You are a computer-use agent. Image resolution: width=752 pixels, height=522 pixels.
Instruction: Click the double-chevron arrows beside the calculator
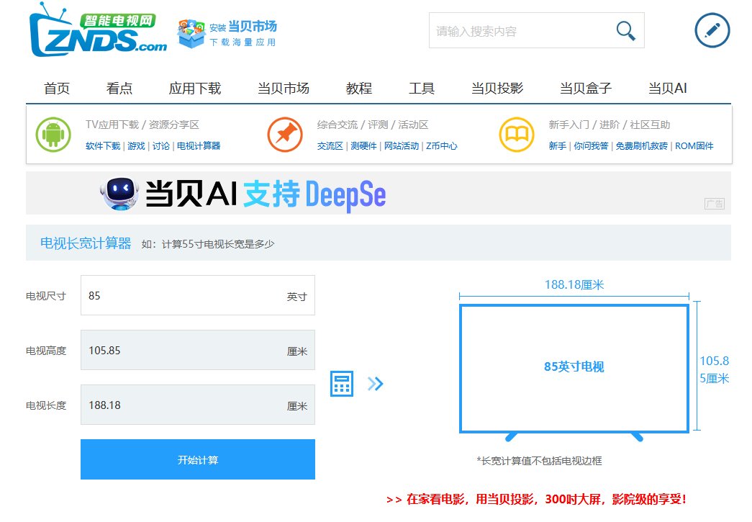click(x=376, y=383)
